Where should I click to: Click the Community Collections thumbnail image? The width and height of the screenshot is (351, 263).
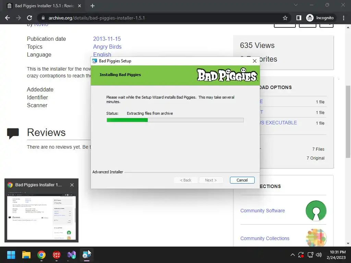point(316,238)
